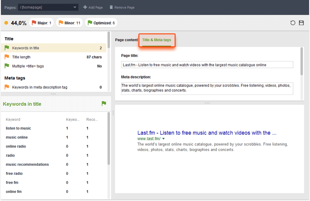Switch to the Page content tab
The height and width of the screenshot is (201, 310).
(126, 40)
